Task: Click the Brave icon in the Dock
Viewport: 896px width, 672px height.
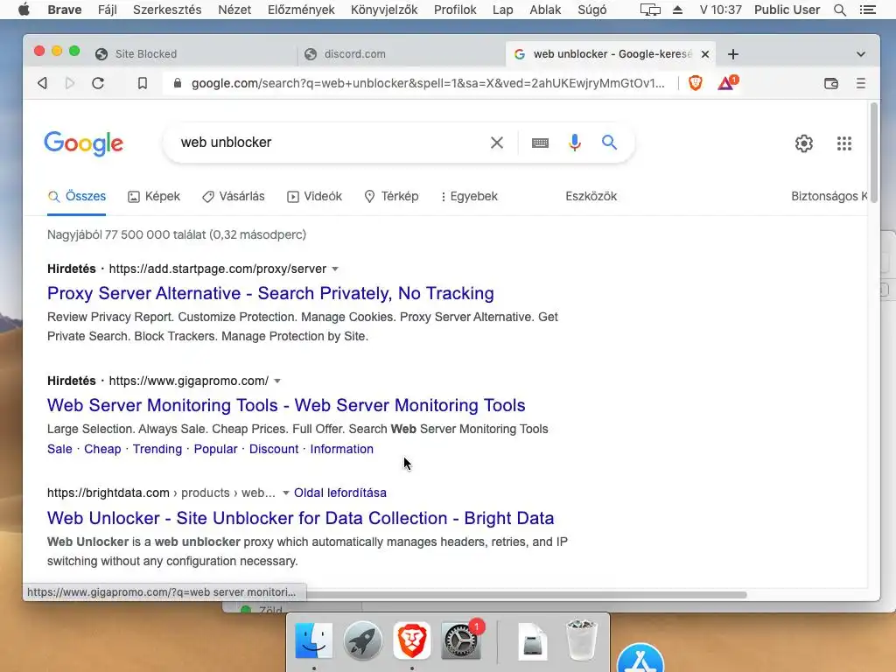Action: pyautogui.click(x=411, y=640)
